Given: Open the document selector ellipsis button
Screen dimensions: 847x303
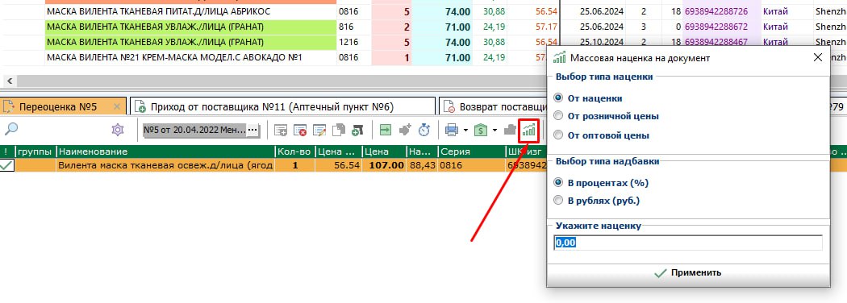Looking at the screenshot, I should click(x=252, y=130).
